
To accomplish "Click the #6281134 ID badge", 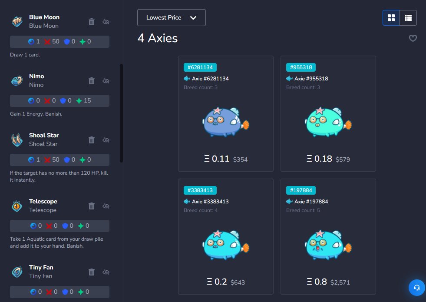I will 200,67.
